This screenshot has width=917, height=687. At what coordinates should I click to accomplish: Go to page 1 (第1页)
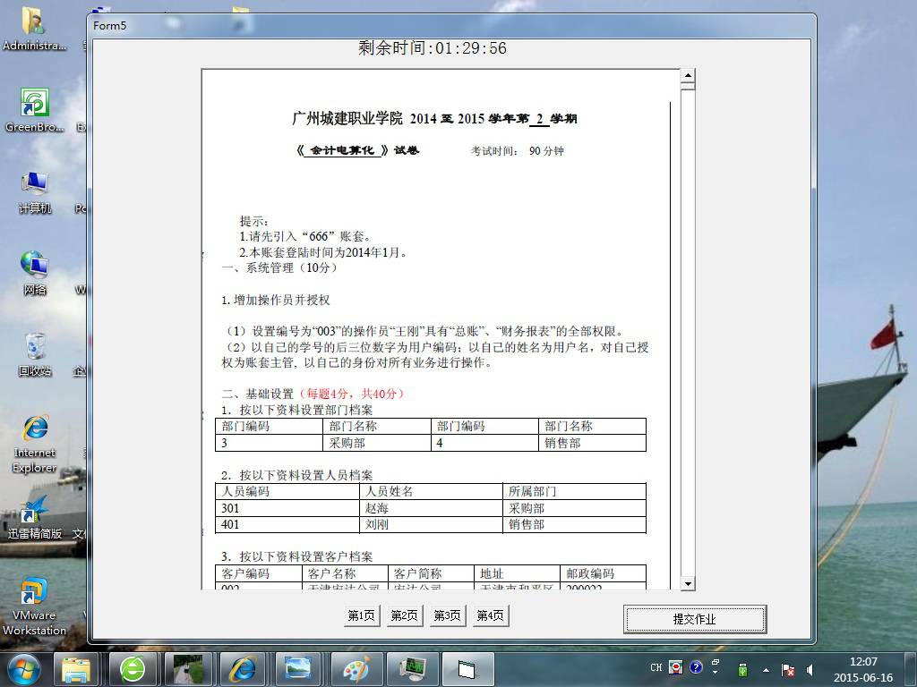tap(362, 615)
